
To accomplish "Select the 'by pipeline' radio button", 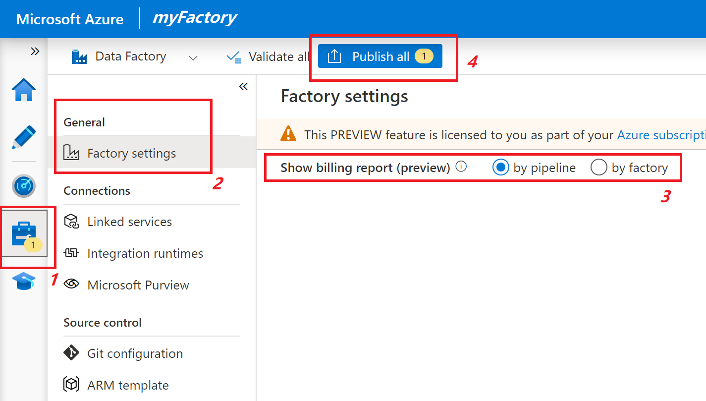I will [501, 168].
